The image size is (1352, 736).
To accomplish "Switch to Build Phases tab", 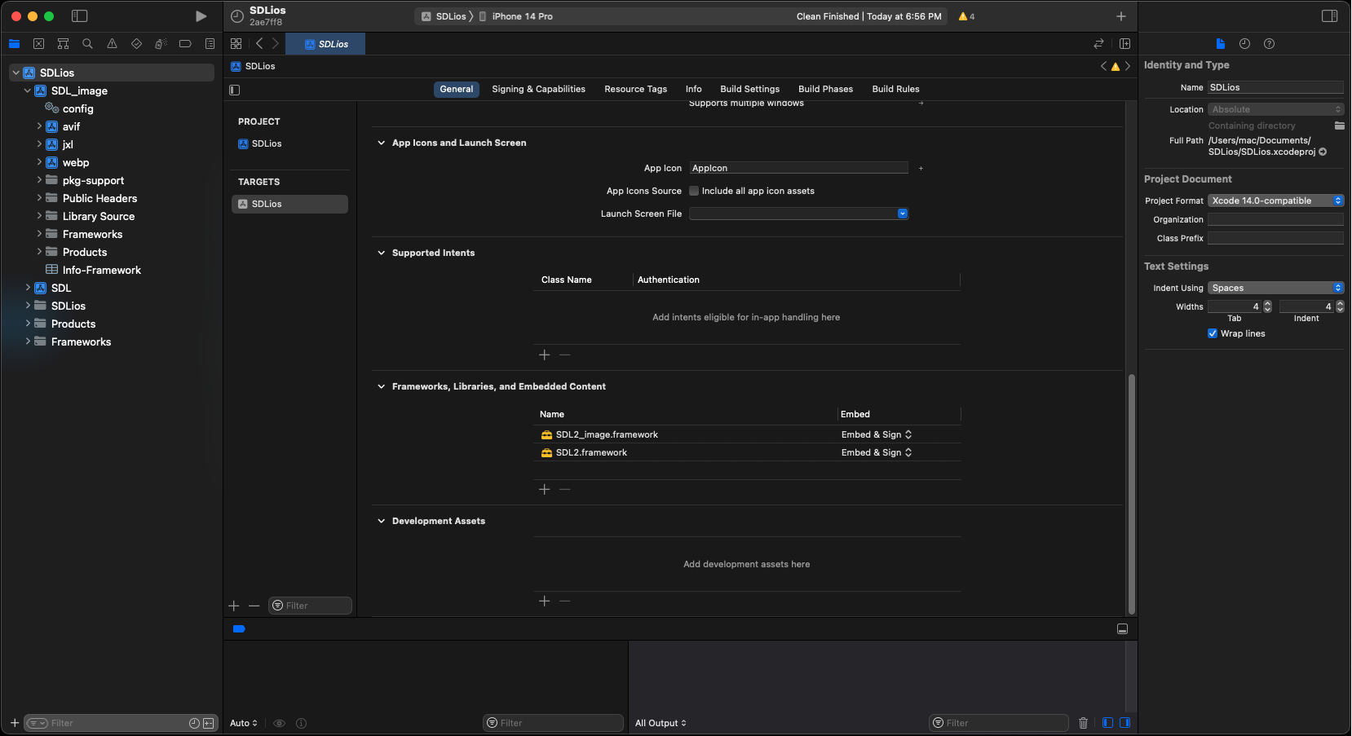I will (x=825, y=89).
